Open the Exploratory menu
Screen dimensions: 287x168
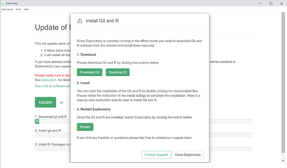(7, 9)
